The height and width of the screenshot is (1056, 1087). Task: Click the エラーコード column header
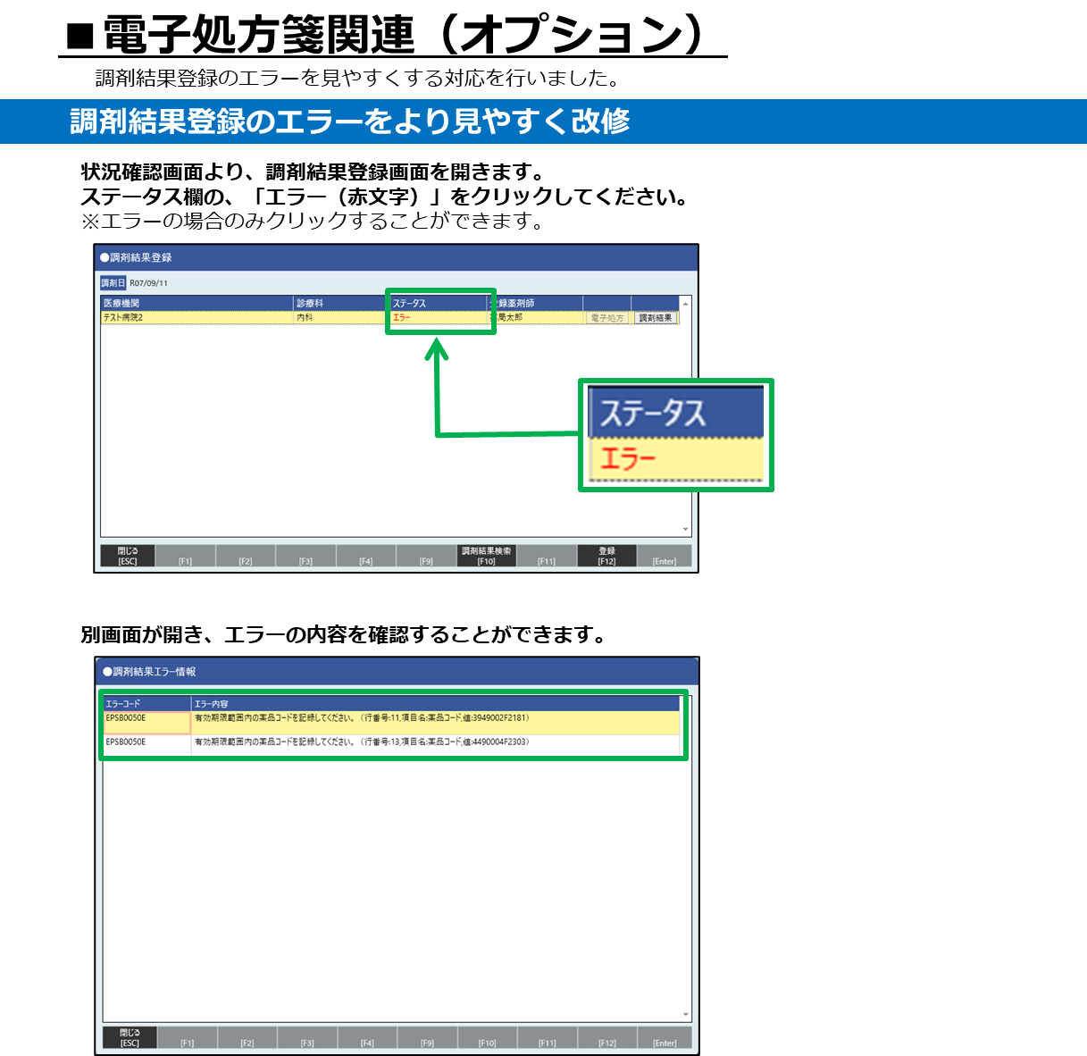point(146,704)
